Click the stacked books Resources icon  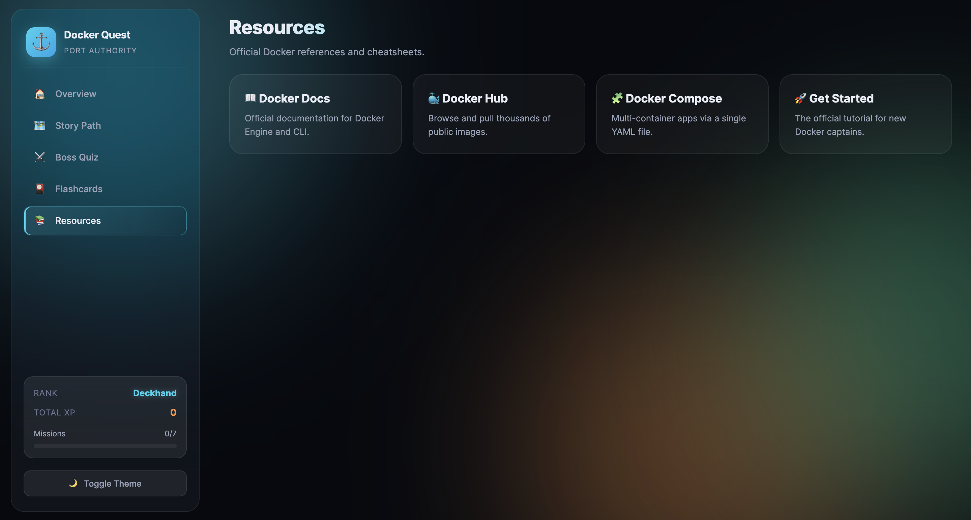[x=39, y=220]
